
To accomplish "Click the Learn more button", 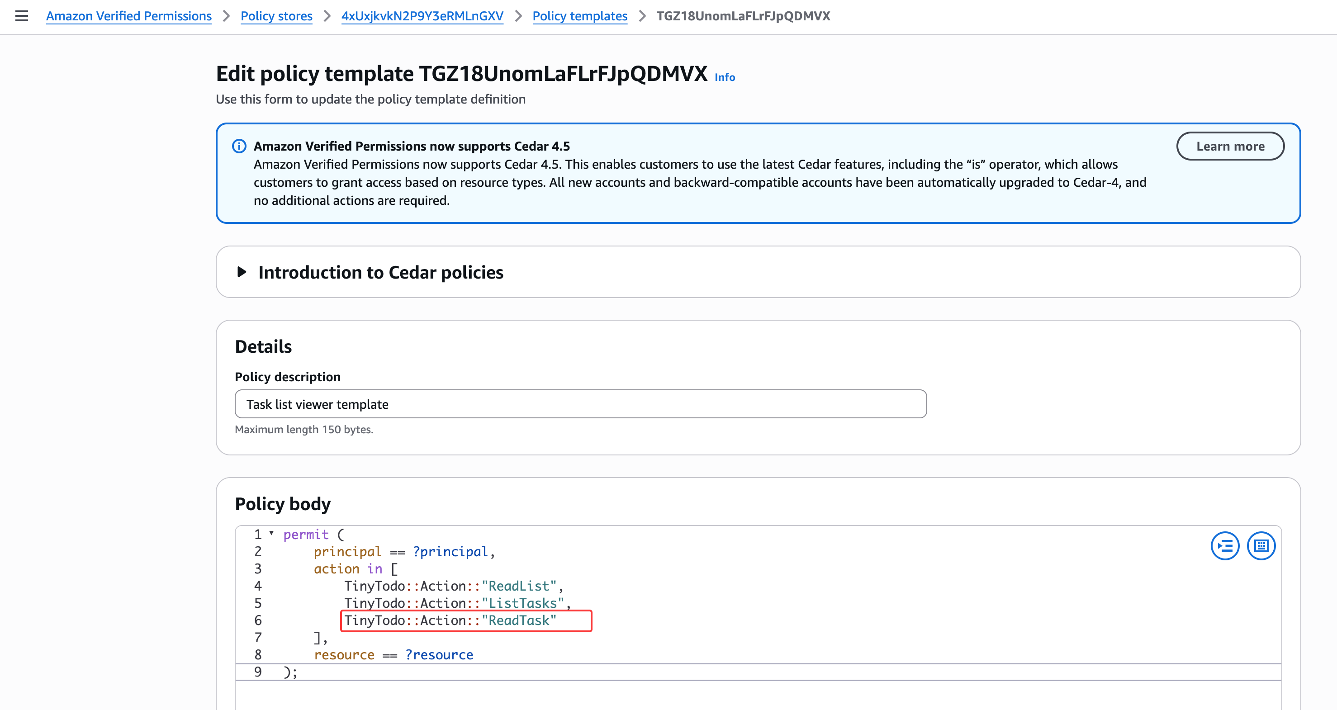I will 1229,147.
